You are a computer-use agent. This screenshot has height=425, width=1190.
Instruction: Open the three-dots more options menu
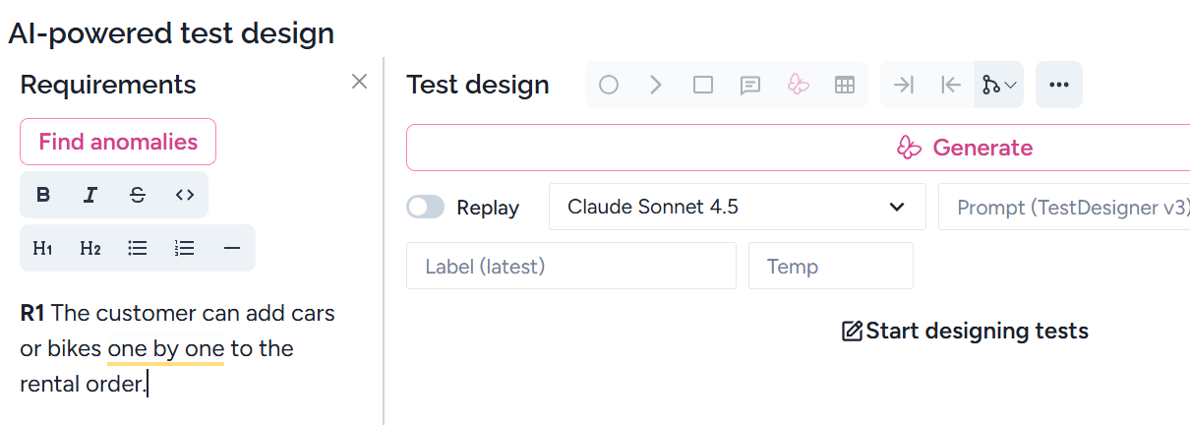(x=1059, y=85)
